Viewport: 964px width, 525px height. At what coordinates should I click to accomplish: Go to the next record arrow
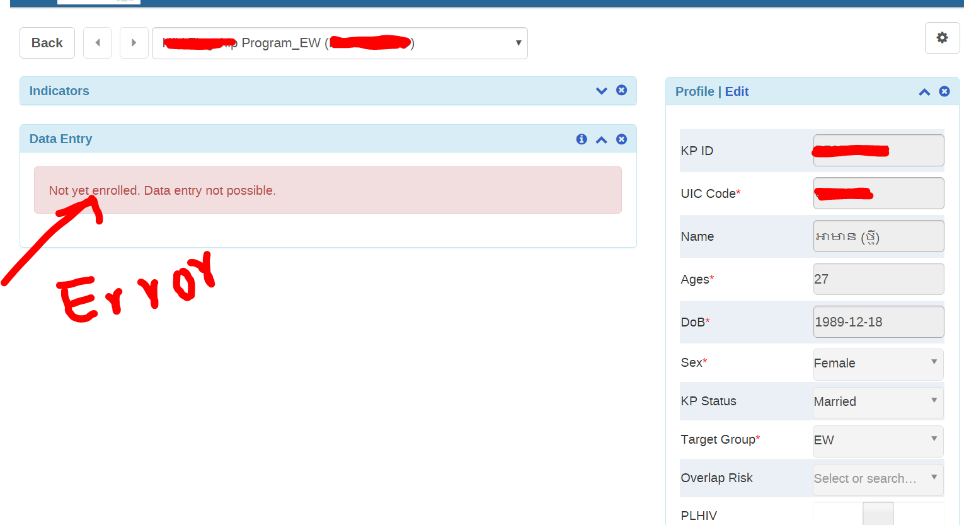[134, 43]
